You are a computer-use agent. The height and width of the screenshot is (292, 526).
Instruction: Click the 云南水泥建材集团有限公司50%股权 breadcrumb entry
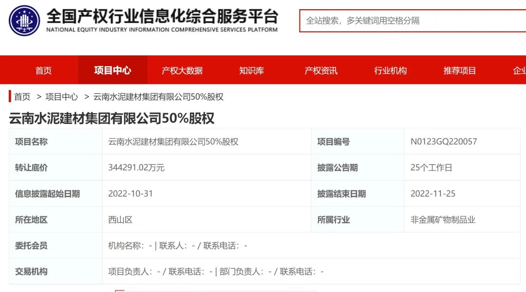click(158, 97)
